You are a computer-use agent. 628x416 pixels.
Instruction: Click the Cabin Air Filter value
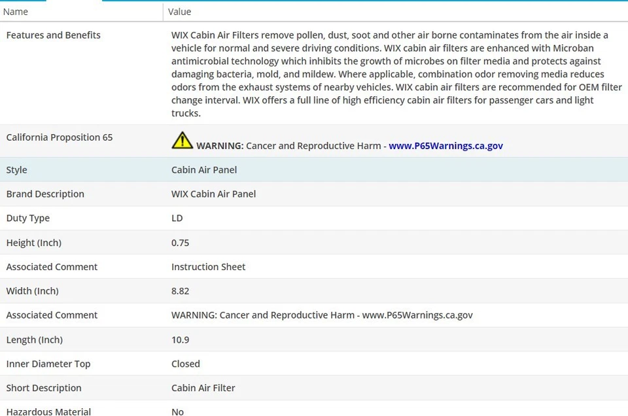coord(203,388)
